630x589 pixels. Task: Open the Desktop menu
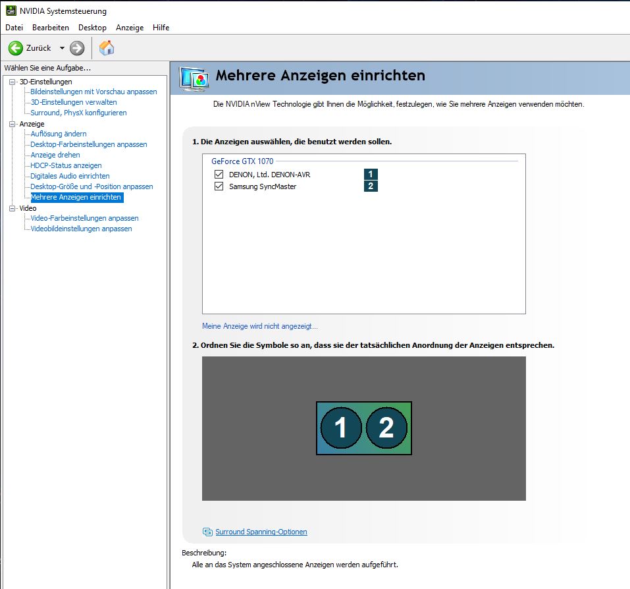pyautogui.click(x=92, y=27)
